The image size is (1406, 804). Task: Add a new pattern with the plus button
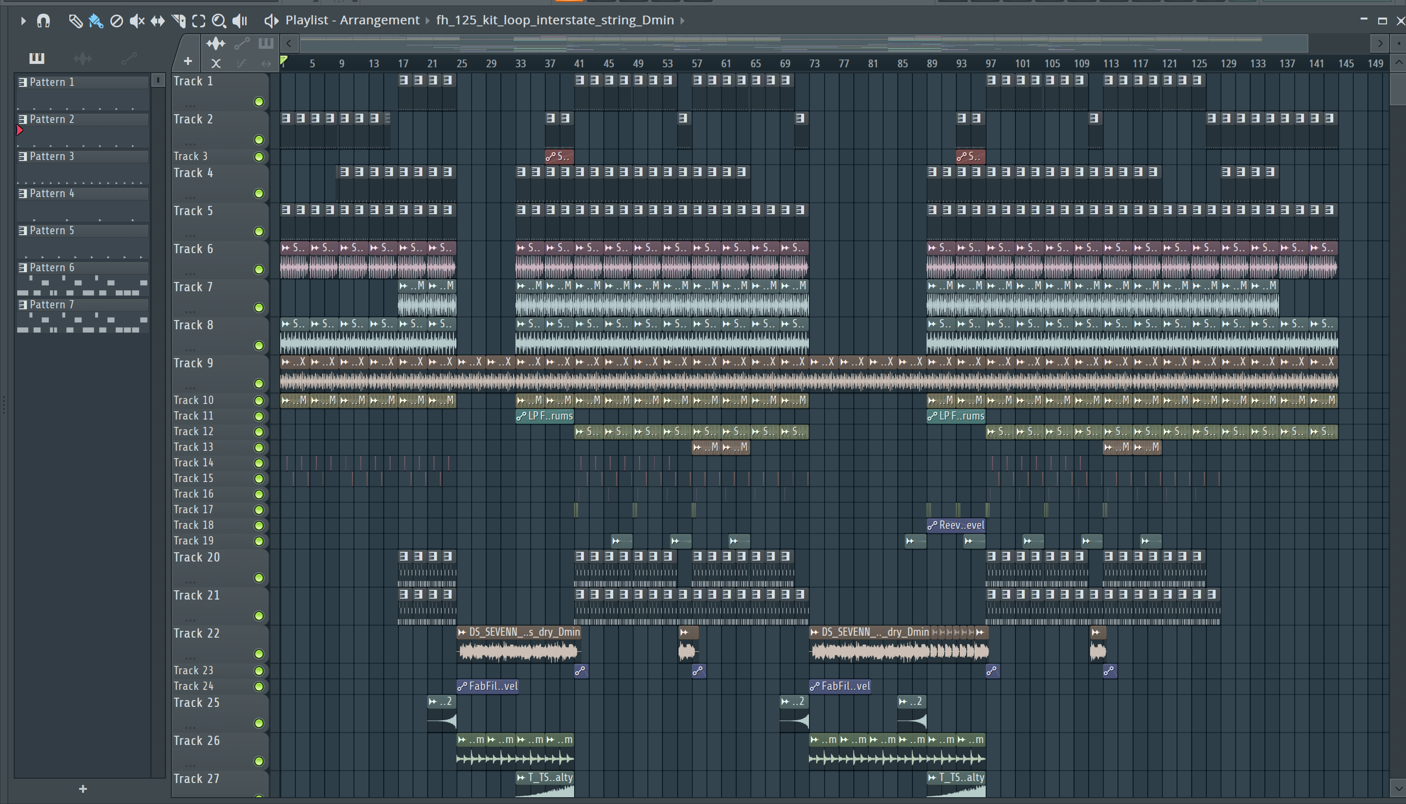click(83, 789)
